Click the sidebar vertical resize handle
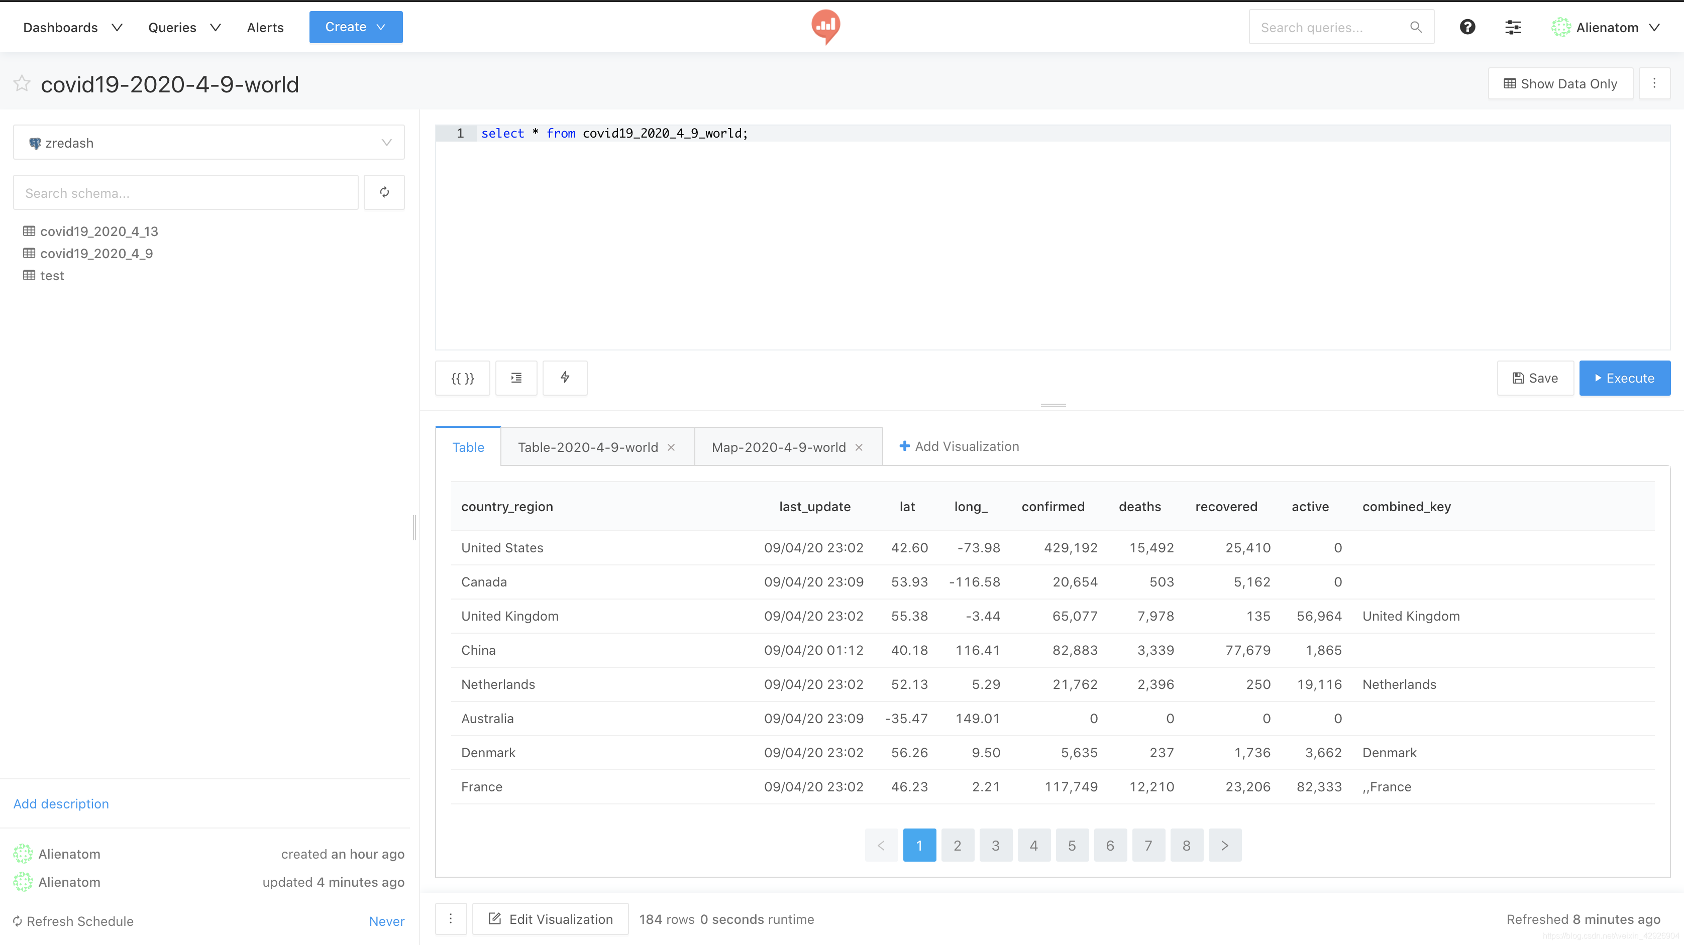The image size is (1684, 945). [414, 527]
